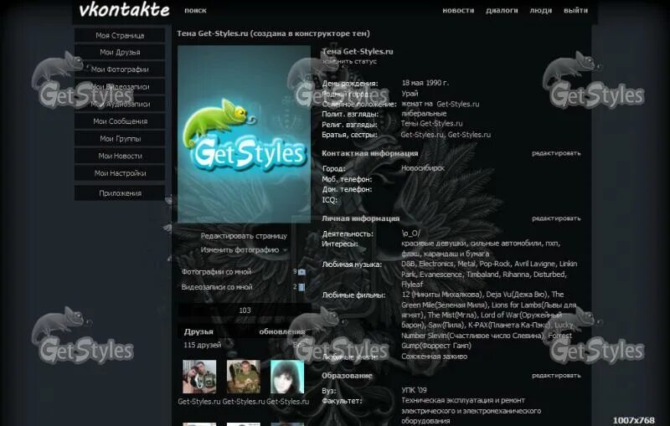Click Flyleaf in favorite music
This screenshot has width=670, height=426.
tap(412, 285)
